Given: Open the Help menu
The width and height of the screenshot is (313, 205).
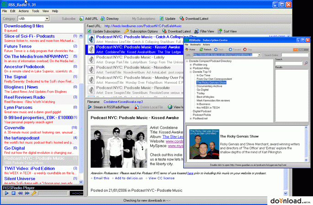Looking at the screenshot, I should pos(55,11).
